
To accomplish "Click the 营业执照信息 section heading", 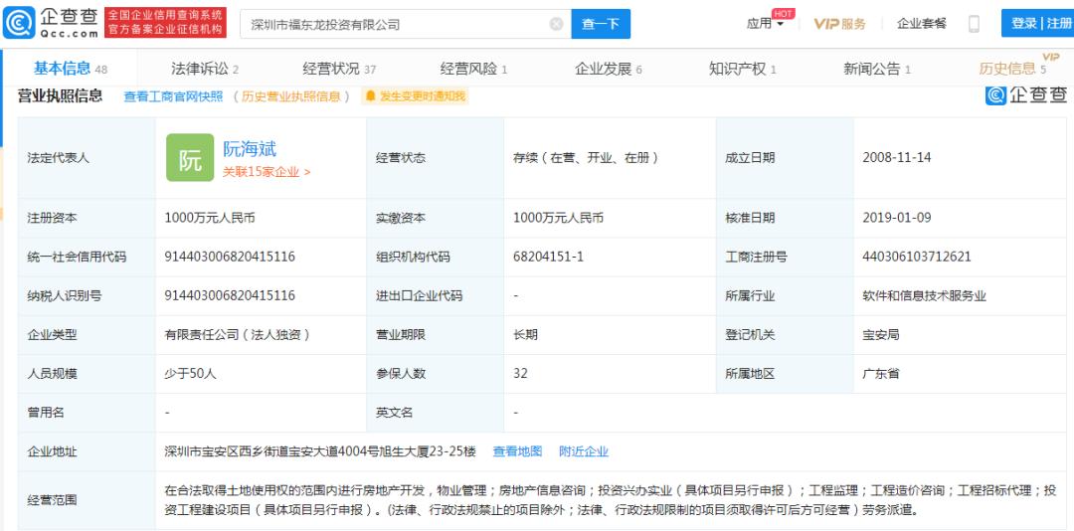I will pos(61,95).
